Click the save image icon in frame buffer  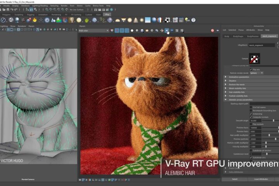coord(142,31)
